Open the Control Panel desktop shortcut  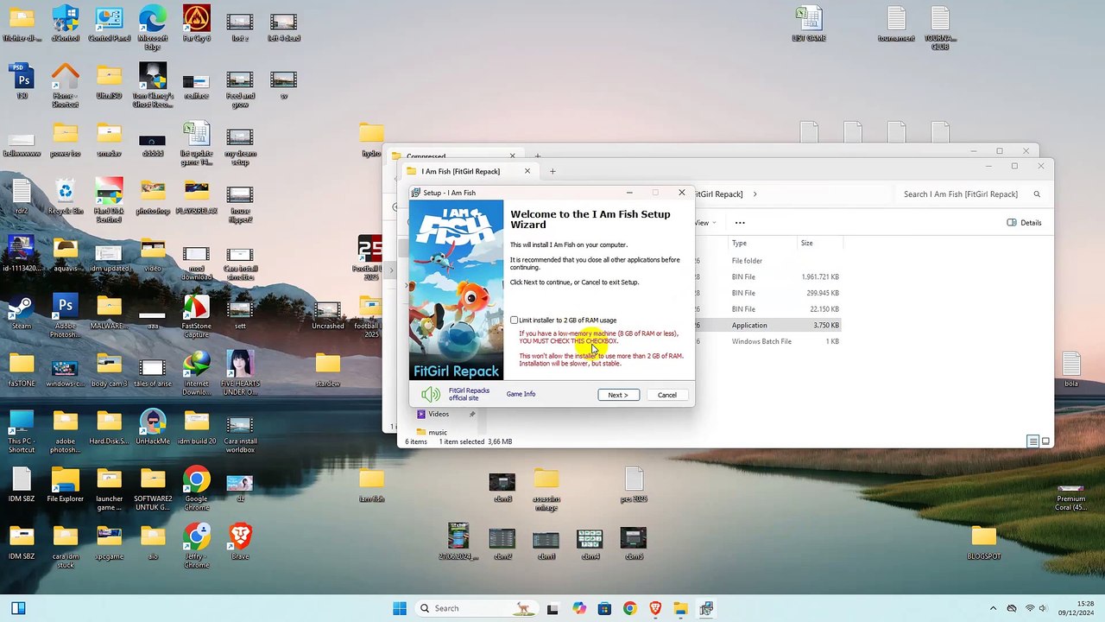(110, 24)
